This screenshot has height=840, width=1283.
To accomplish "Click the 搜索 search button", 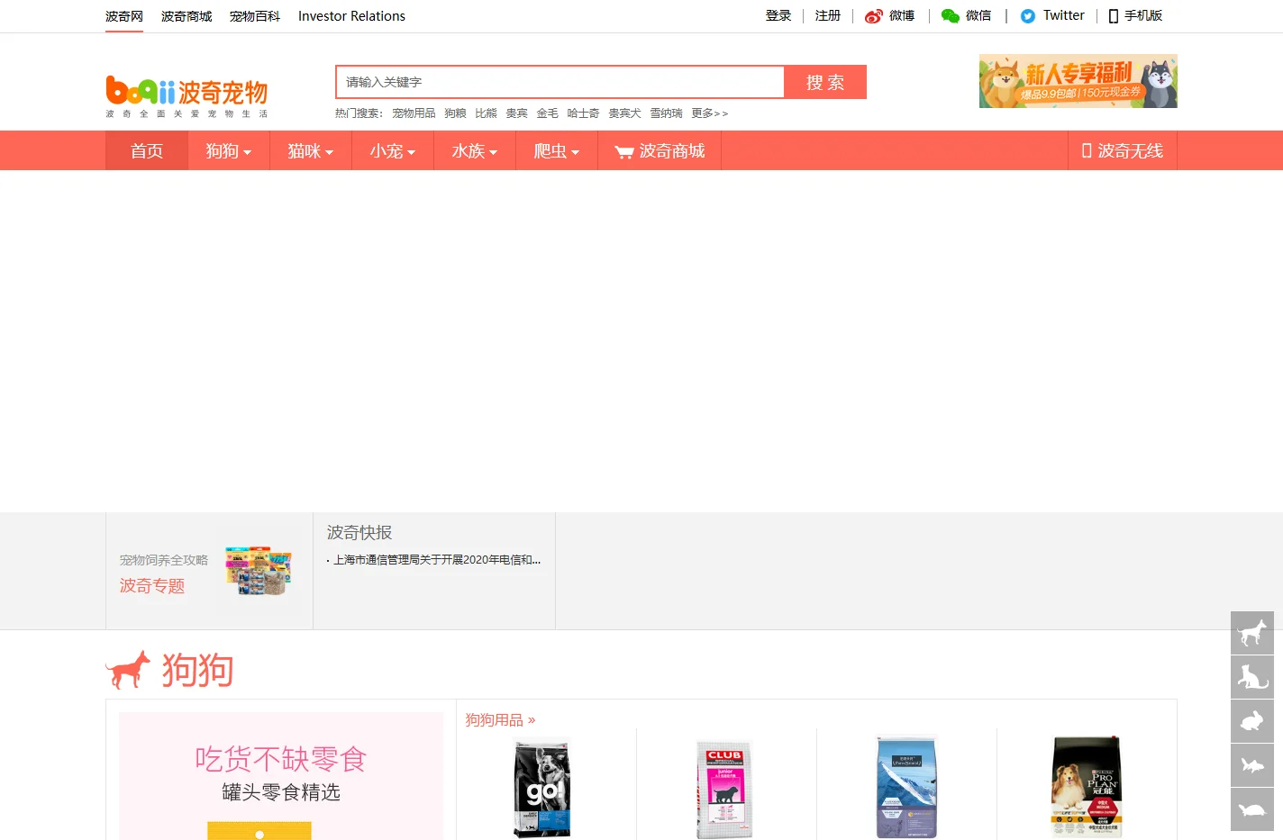I will (x=825, y=82).
